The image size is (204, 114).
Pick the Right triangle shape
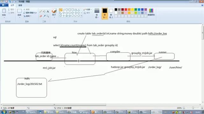[x=61, y=13]
